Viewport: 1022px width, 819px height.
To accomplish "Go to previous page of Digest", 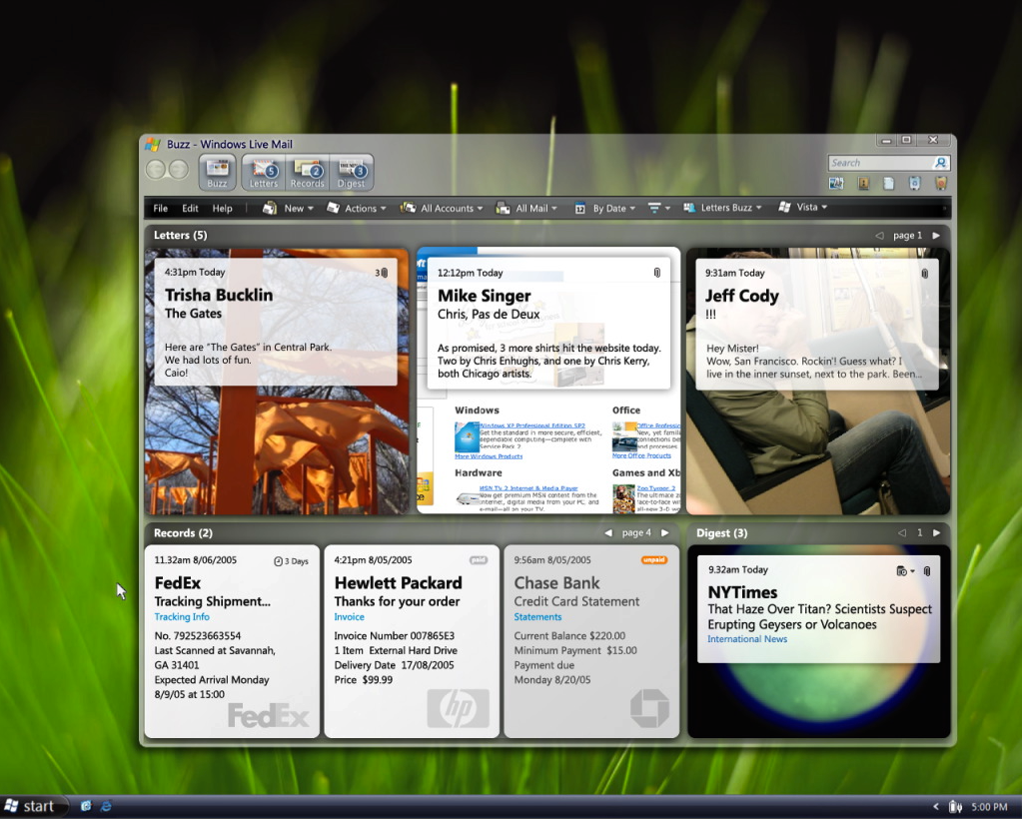I will [902, 533].
